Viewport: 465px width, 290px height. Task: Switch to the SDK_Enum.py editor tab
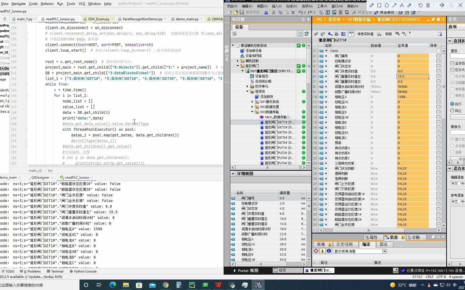[98, 19]
